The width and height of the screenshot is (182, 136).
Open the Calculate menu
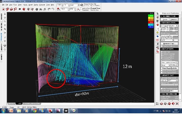[x=42, y=5]
